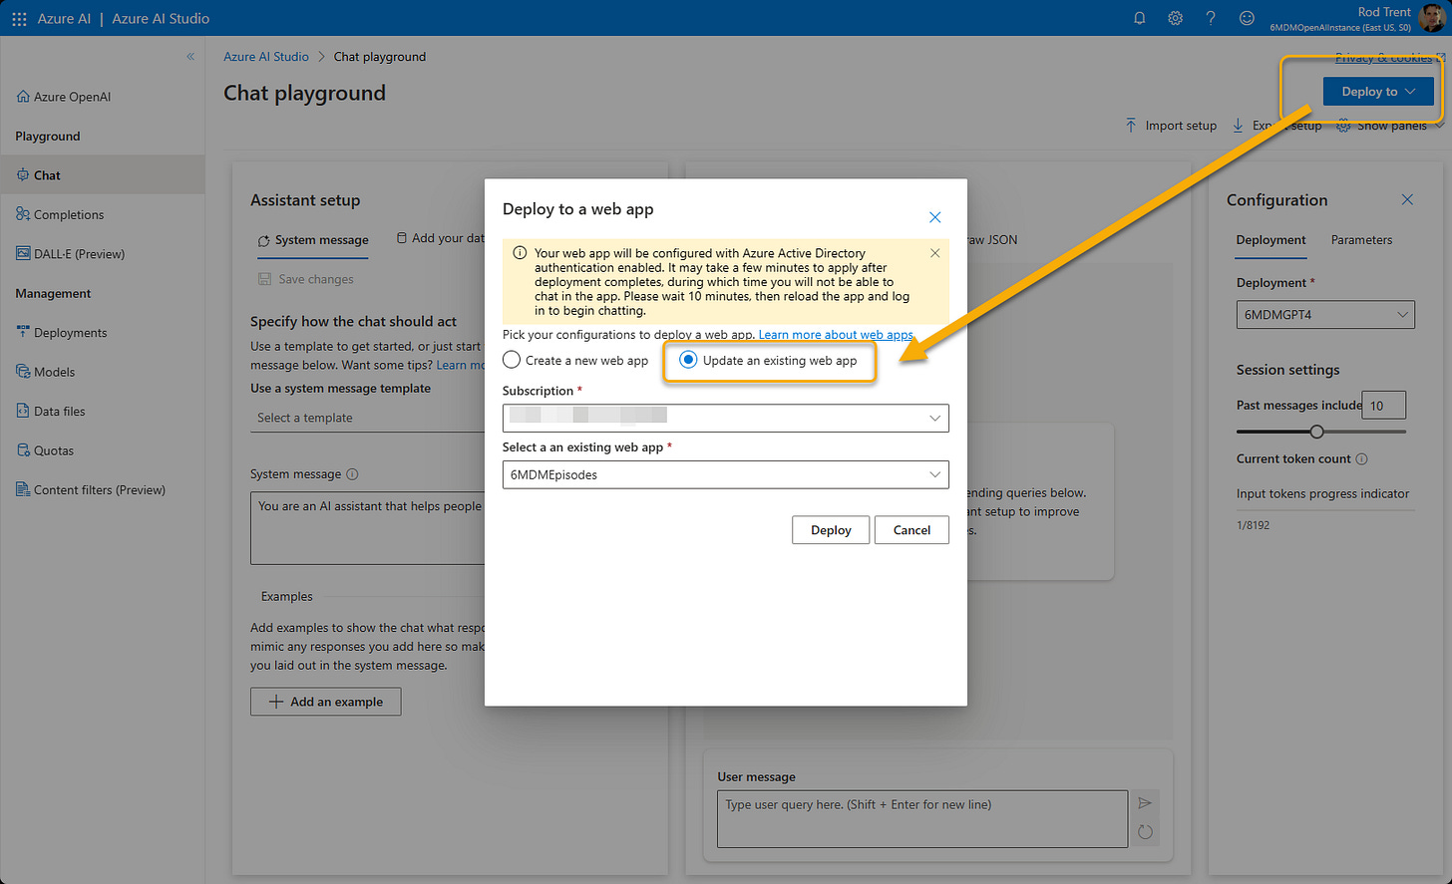The height and width of the screenshot is (884, 1452).
Task: Select Update an existing web app option
Action: [x=768, y=360]
